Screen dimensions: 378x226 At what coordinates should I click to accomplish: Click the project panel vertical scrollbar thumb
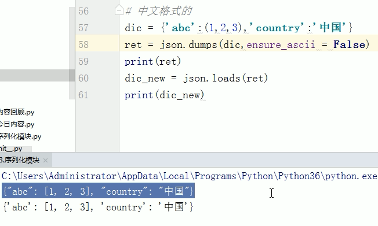(x=72, y=53)
